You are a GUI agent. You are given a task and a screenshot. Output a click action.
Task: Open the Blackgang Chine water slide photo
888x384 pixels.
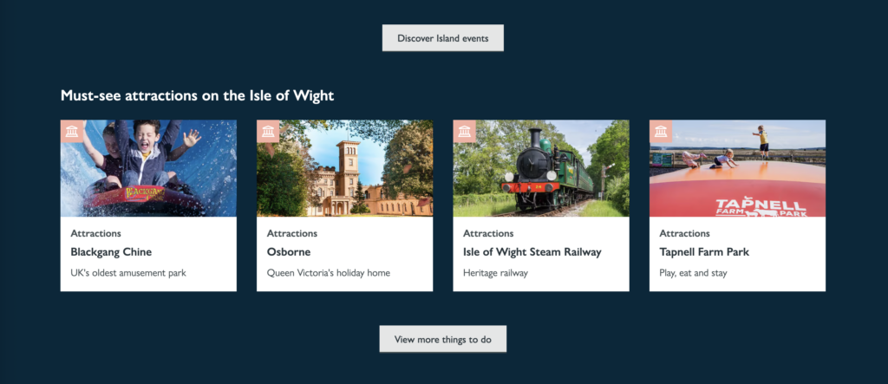click(x=148, y=168)
